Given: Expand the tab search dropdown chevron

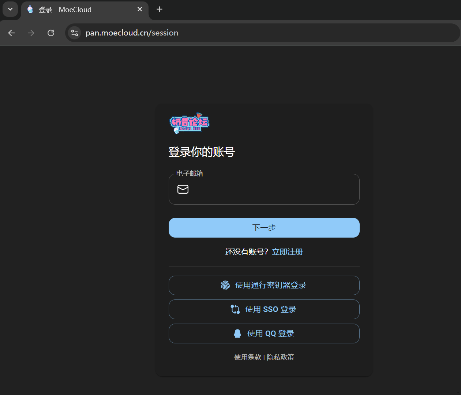Looking at the screenshot, I should pos(10,10).
